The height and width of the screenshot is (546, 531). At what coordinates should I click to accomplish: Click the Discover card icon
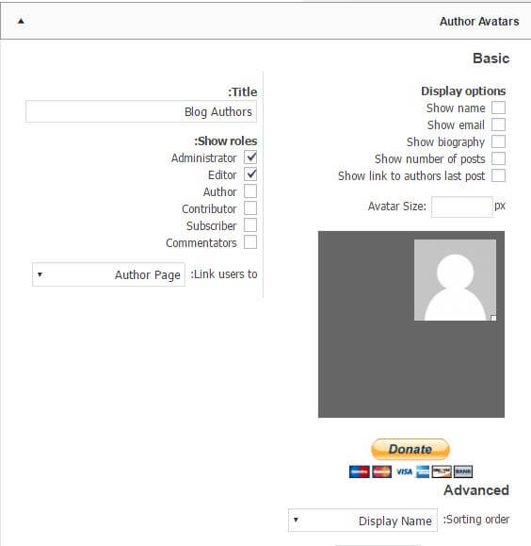click(442, 472)
